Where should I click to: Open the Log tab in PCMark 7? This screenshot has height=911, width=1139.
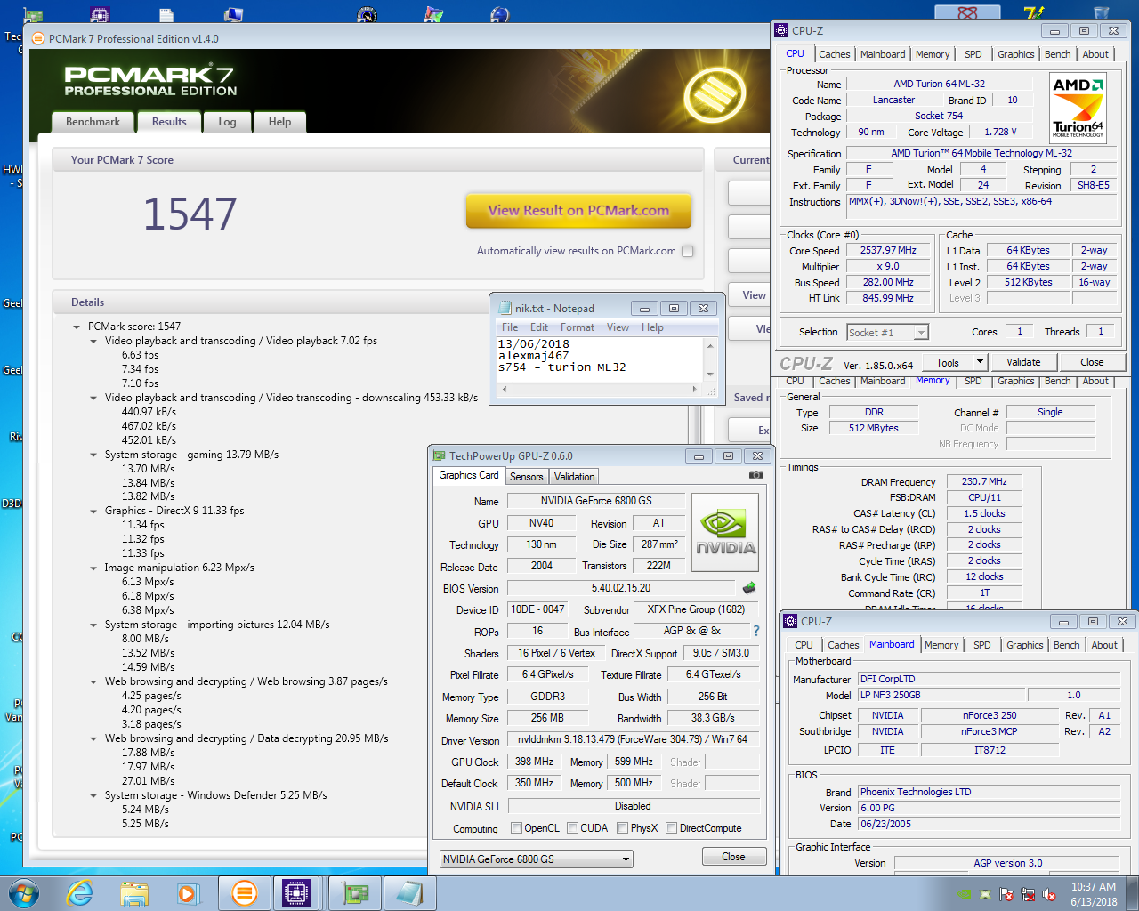(x=228, y=122)
